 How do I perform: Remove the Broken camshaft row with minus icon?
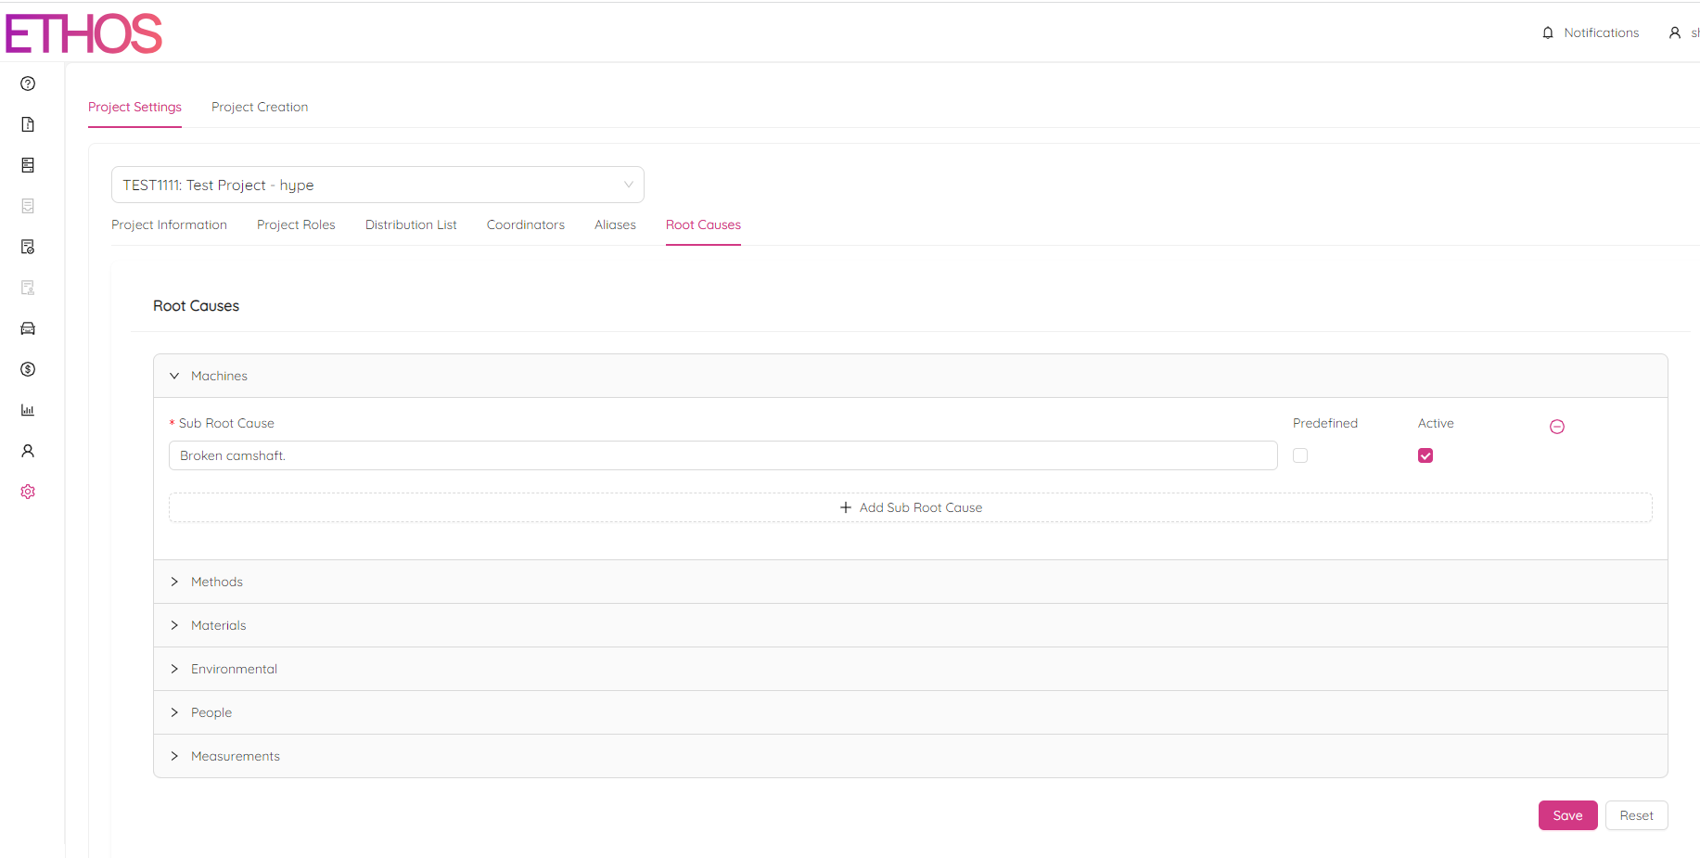tap(1557, 427)
